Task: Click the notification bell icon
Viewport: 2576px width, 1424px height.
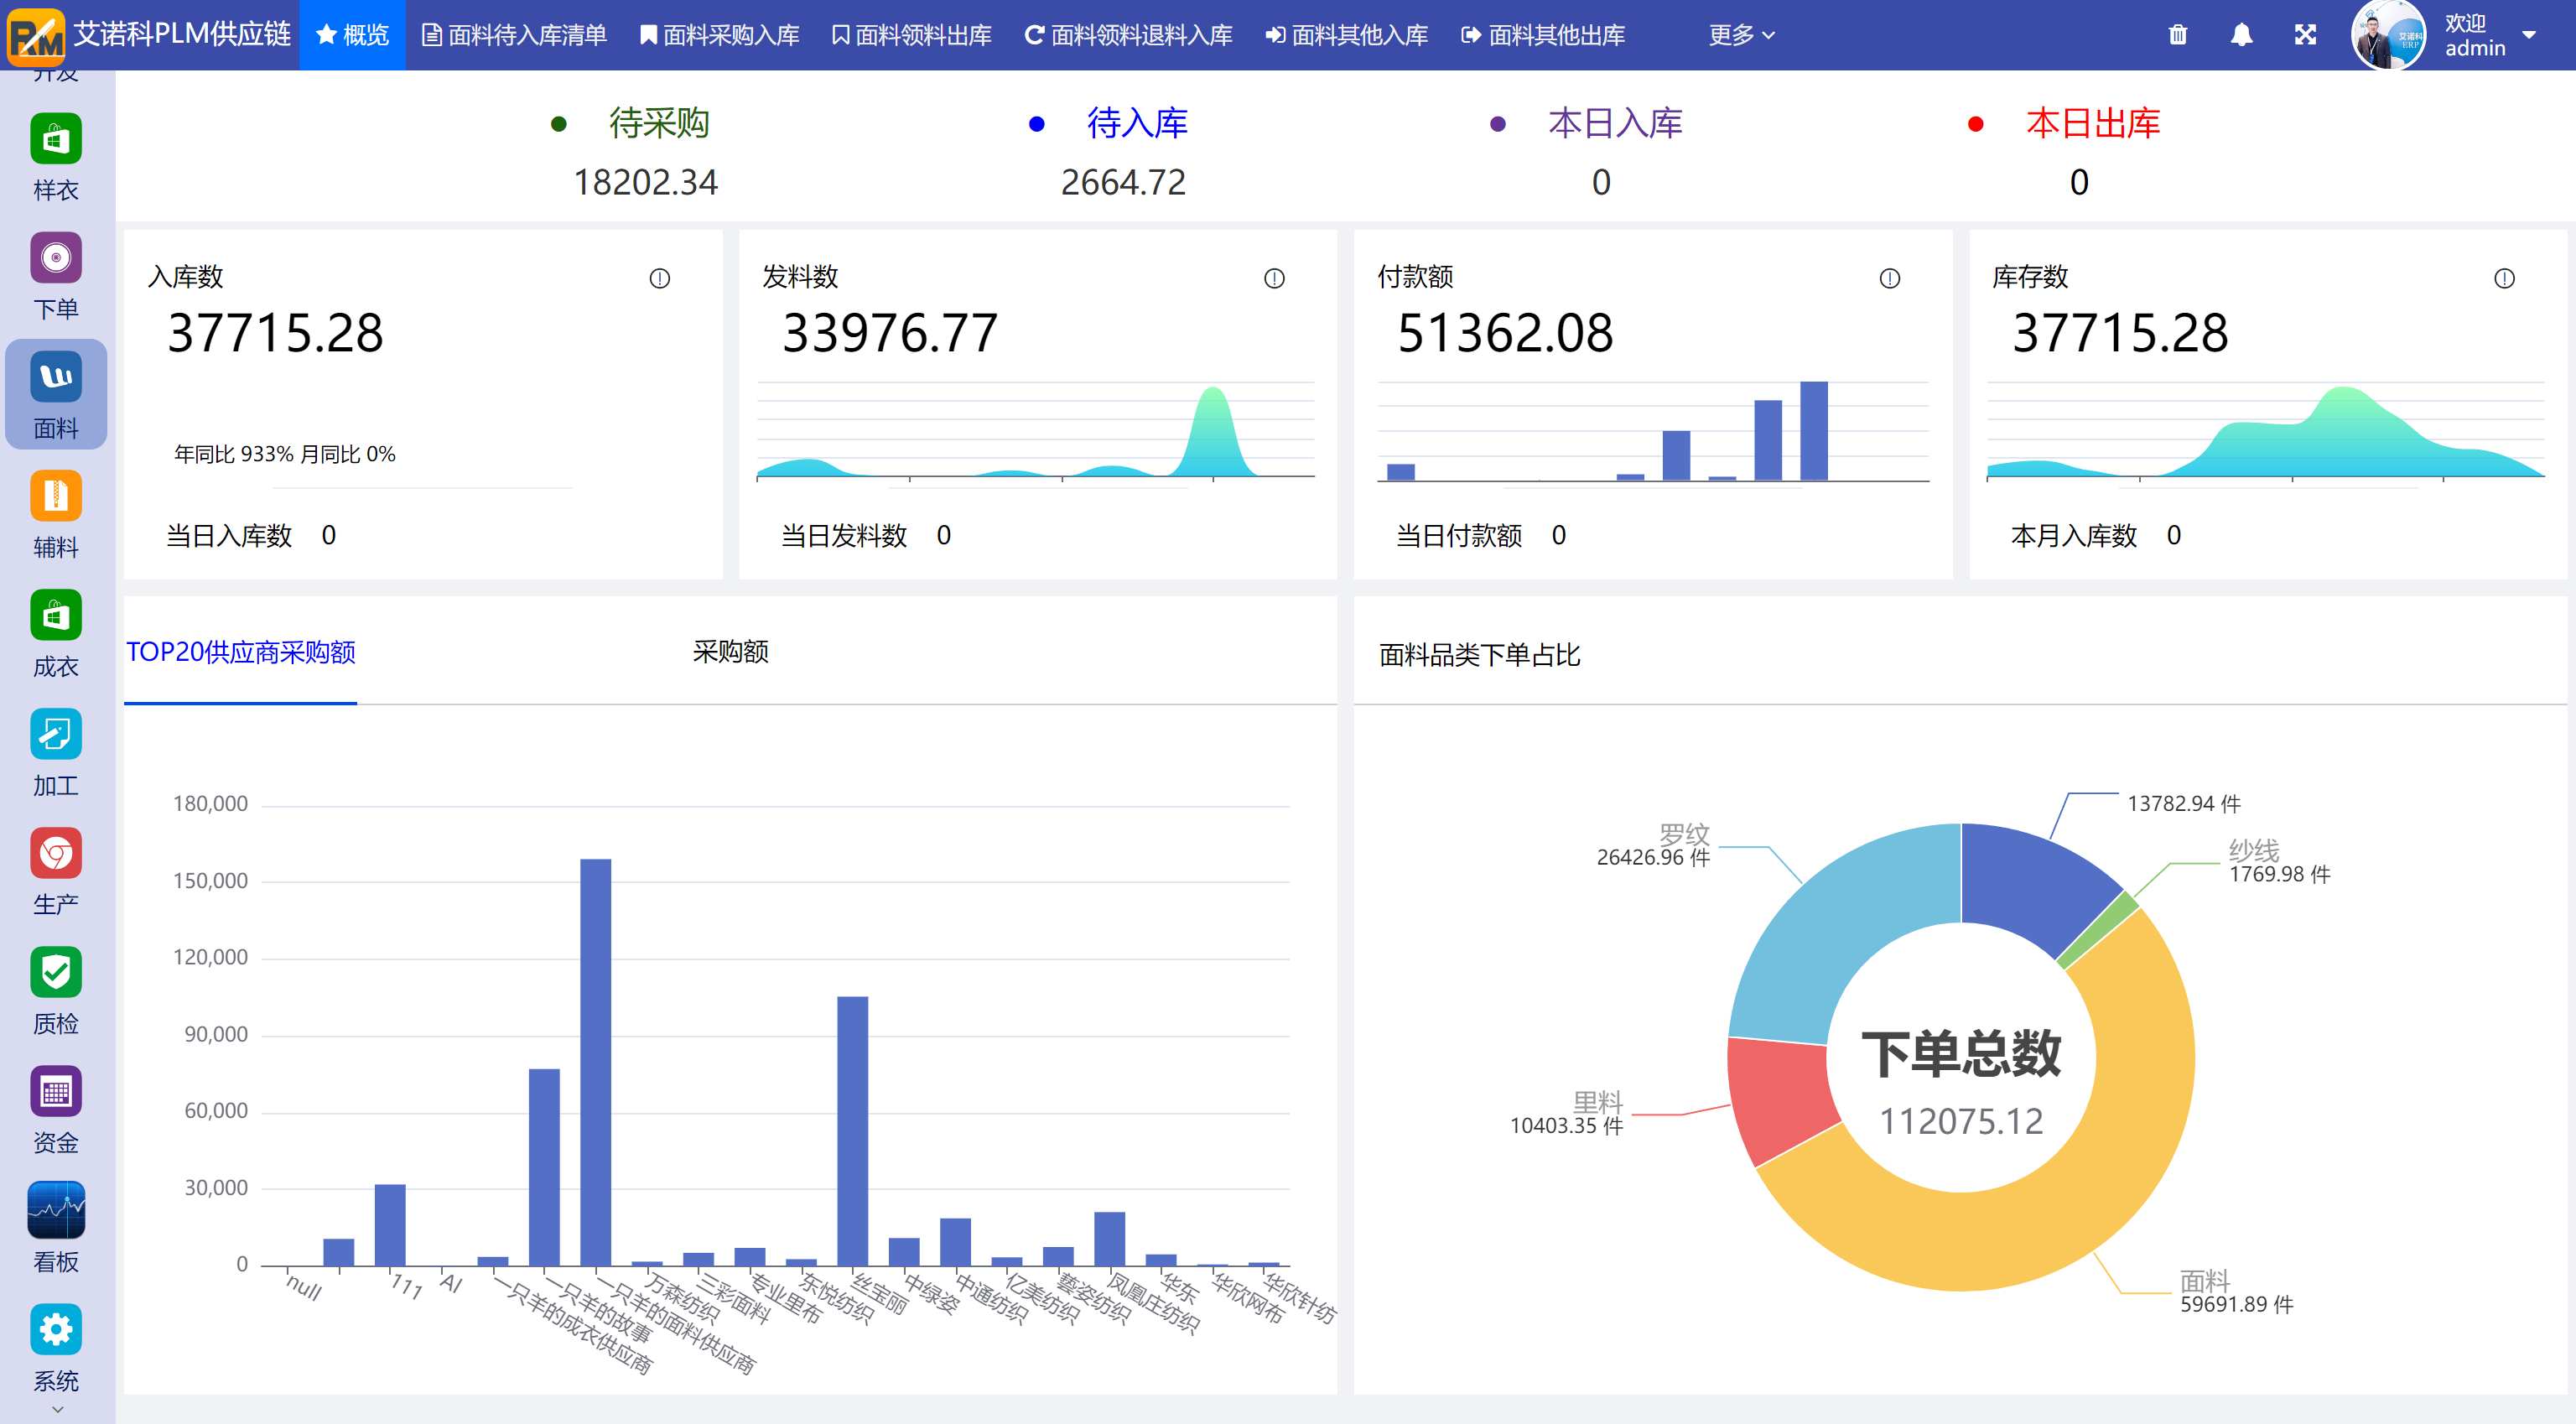Action: (x=2241, y=35)
